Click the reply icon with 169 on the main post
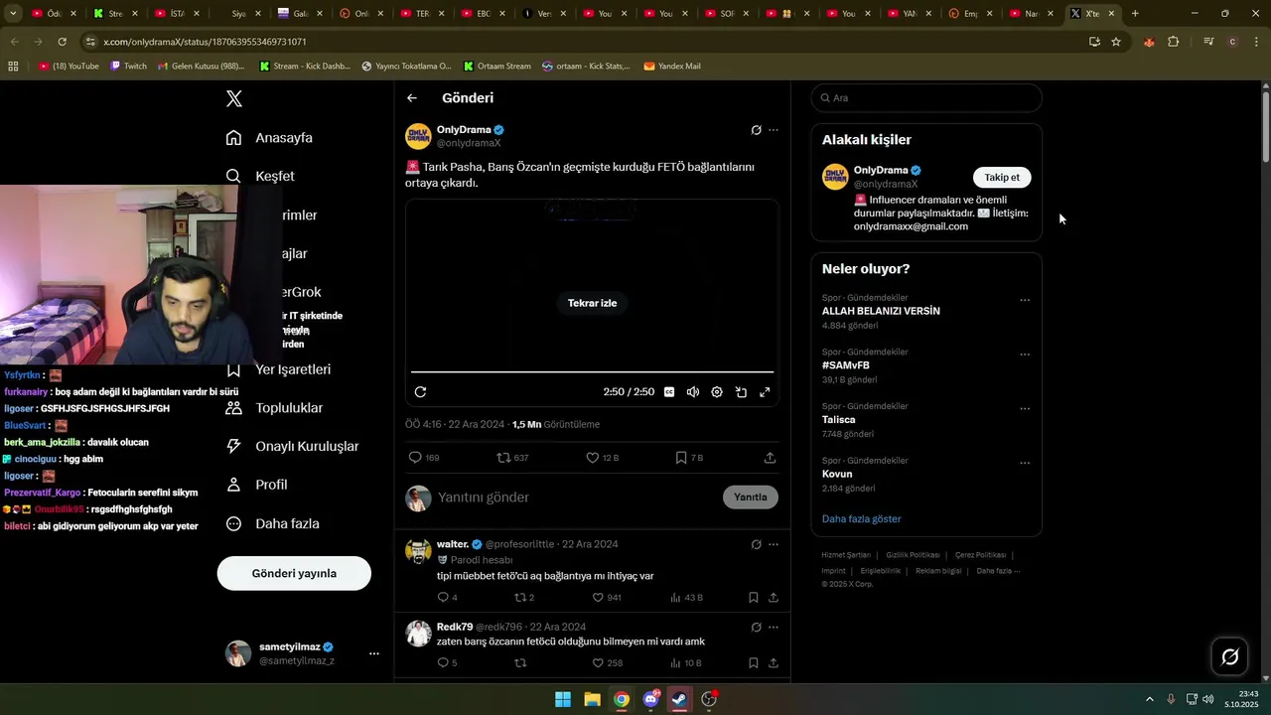This screenshot has width=1271, height=715. coord(424,458)
